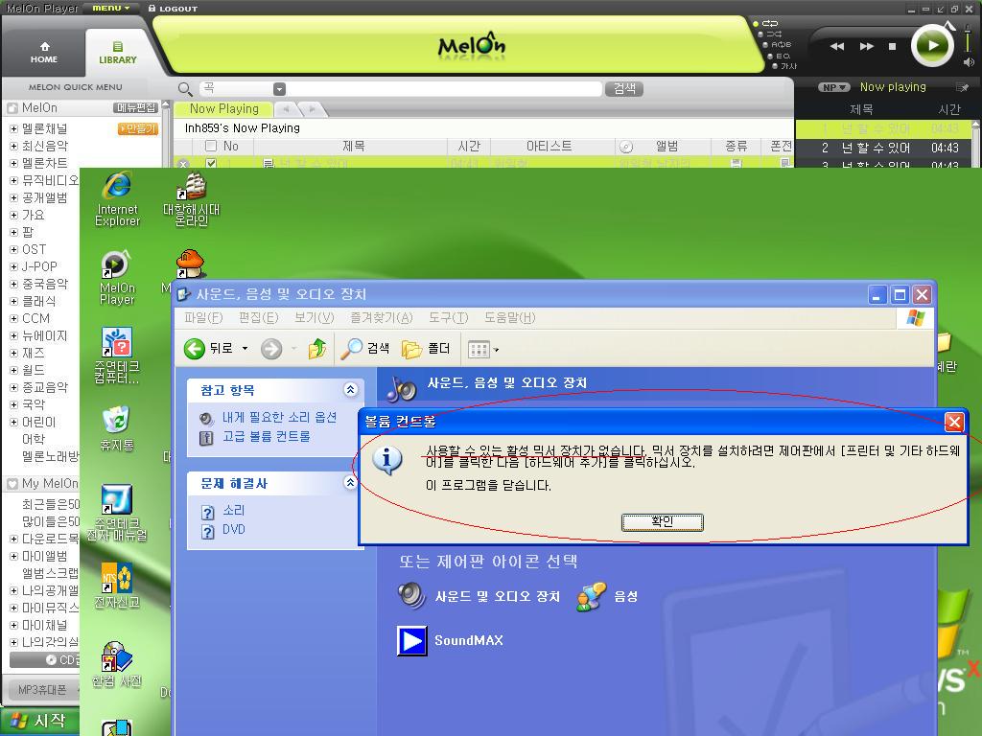Click the forward arrow in control panel toolbar
Viewport: 982px width, 736px height.
271,349
